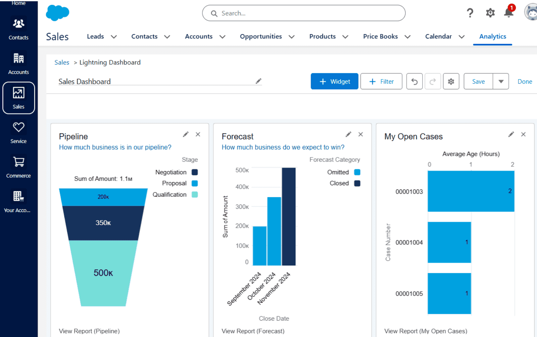Open Service from the left sidebar
Viewport: 537px width, 337px height.
tap(18, 132)
